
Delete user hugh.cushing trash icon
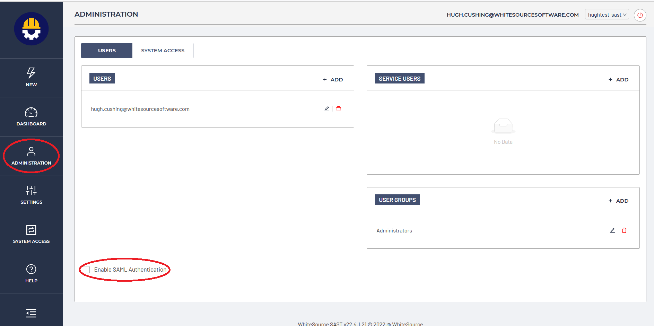point(339,109)
